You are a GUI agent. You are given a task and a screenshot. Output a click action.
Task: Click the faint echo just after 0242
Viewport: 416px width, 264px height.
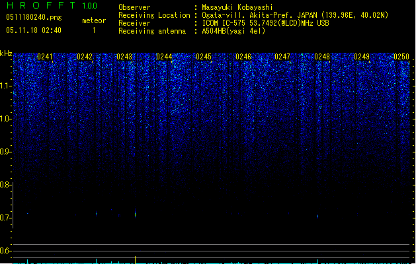[97, 213]
